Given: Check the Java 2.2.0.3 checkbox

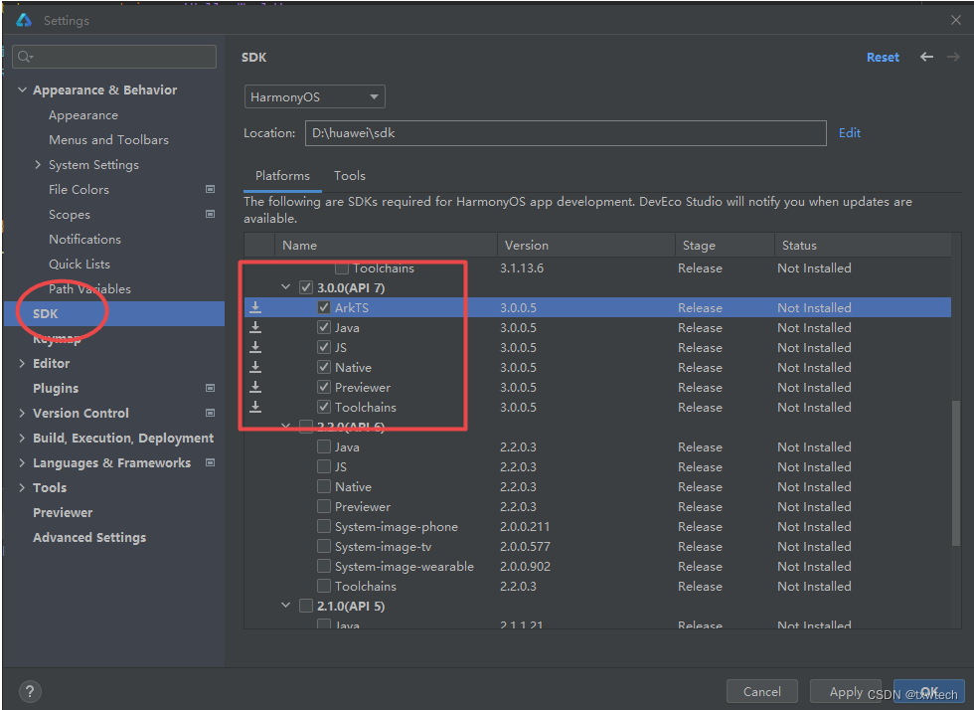Looking at the screenshot, I should point(324,446).
